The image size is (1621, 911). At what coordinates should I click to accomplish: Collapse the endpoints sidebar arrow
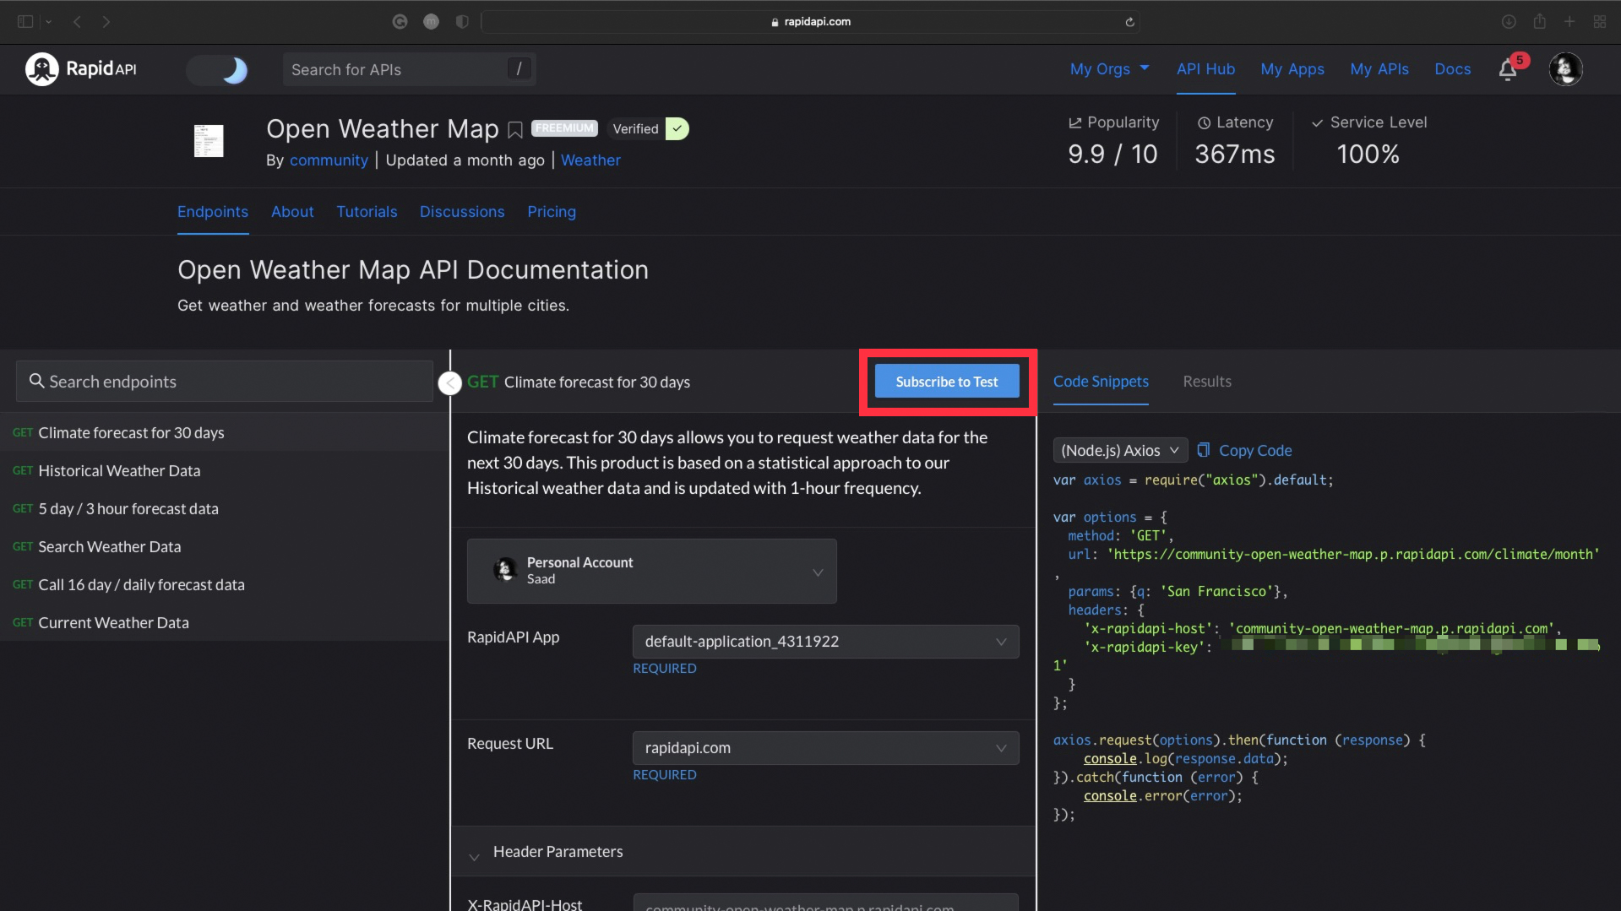pos(450,383)
